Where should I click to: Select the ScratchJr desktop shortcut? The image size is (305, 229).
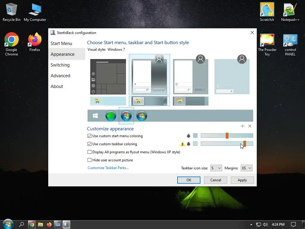tap(267, 12)
